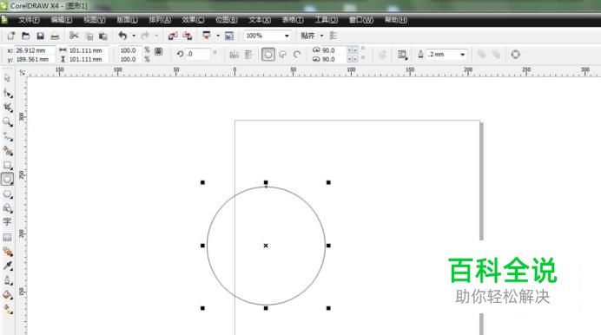Screen dimensions: 601x335
Task: Open the 100% zoom level dropdown
Action: point(287,36)
